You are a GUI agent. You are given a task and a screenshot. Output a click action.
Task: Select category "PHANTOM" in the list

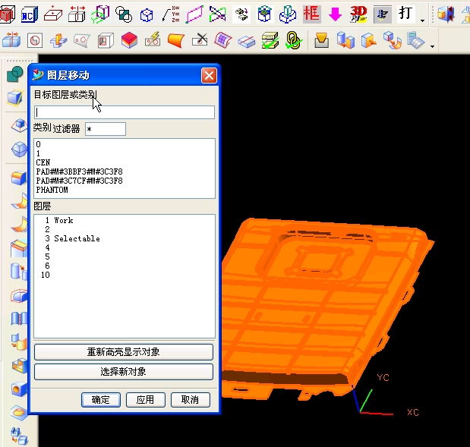point(125,190)
